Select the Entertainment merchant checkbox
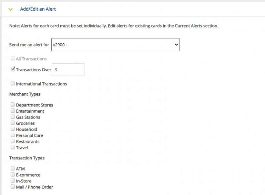 13,111
